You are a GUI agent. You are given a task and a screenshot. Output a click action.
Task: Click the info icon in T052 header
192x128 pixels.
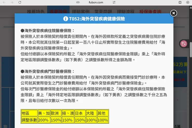coord(66,19)
